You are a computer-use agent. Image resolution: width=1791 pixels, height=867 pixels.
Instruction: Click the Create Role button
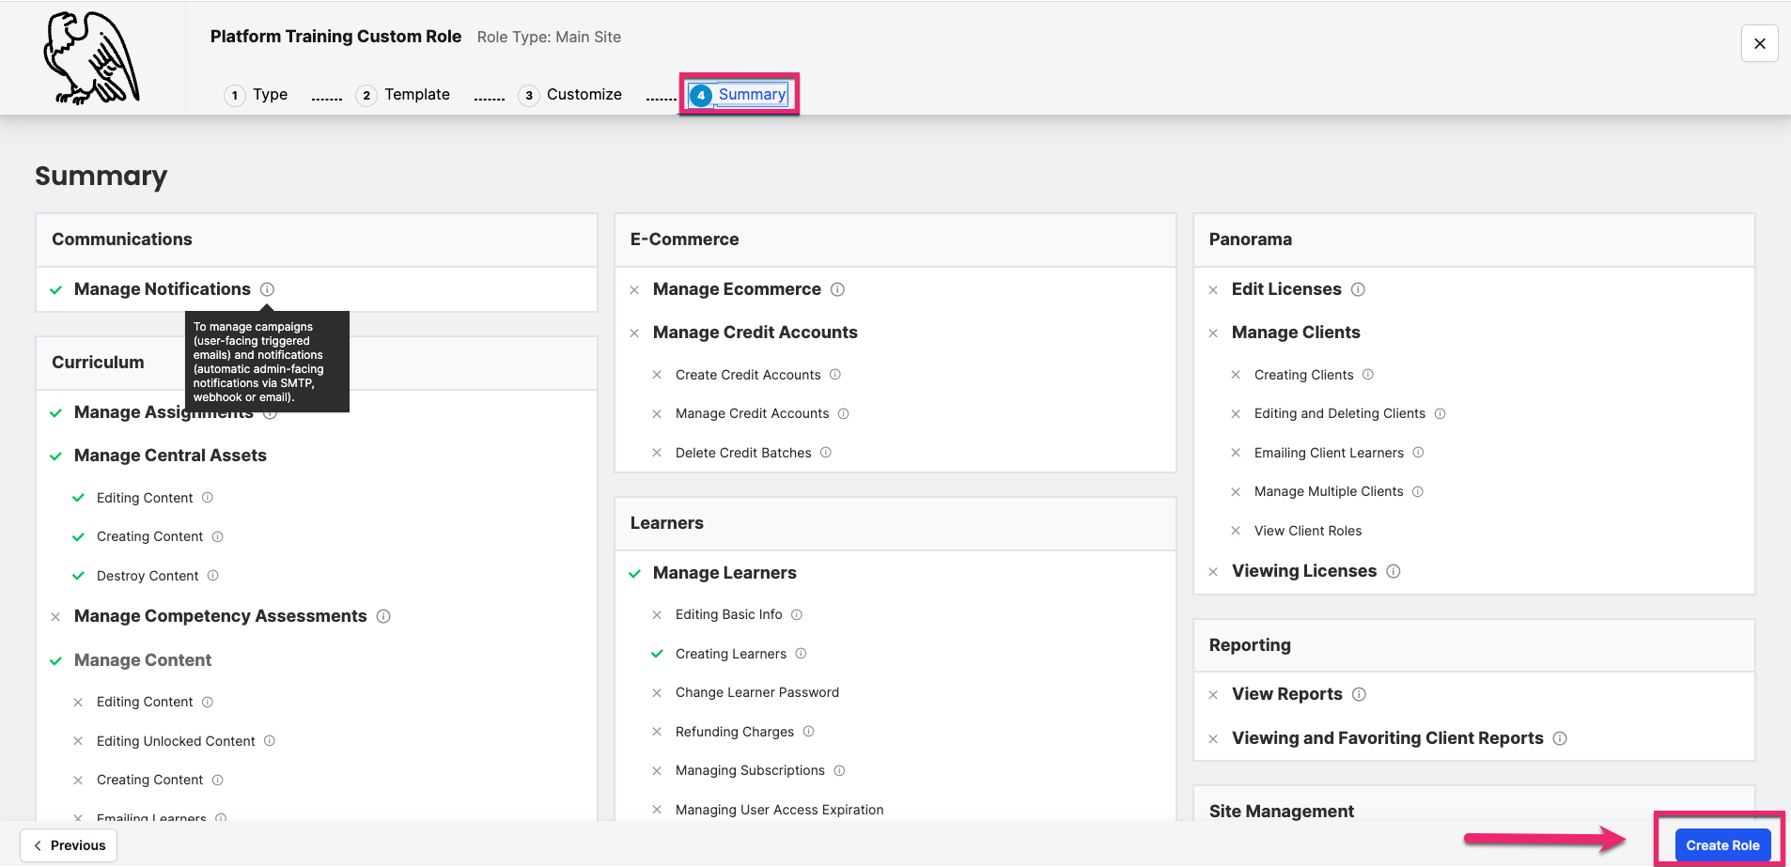tap(1722, 845)
